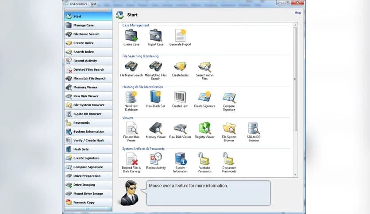The height and width of the screenshot is (214, 370).
Task: Collapse the sidebar using the top arrow
Action: coord(110,10)
